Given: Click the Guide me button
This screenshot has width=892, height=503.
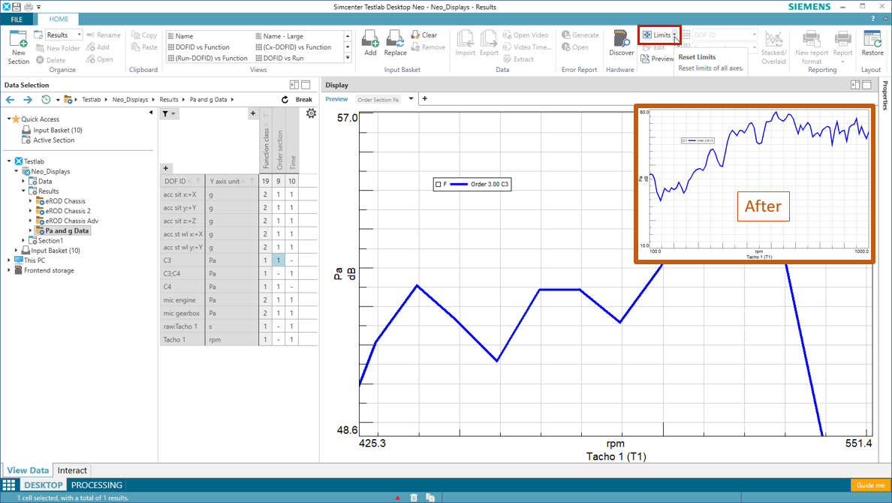Looking at the screenshot, I should coord(870,486).
